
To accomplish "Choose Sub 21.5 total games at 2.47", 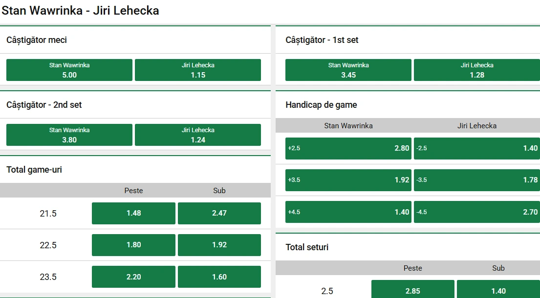I will pyautogui.click(x=219, y=214).
